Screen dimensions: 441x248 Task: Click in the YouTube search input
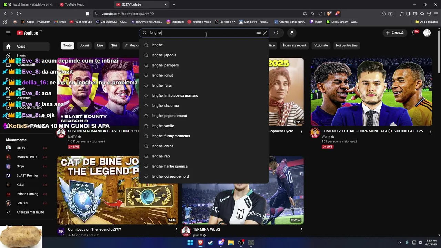pyautogui.click(x=202, y=33)
